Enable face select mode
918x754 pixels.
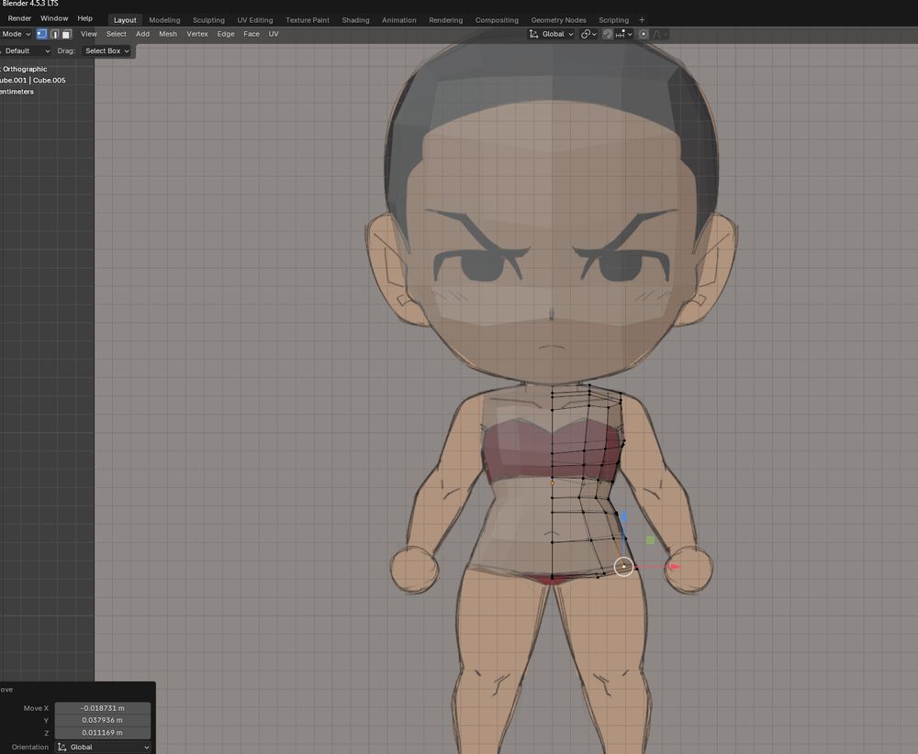67,34
